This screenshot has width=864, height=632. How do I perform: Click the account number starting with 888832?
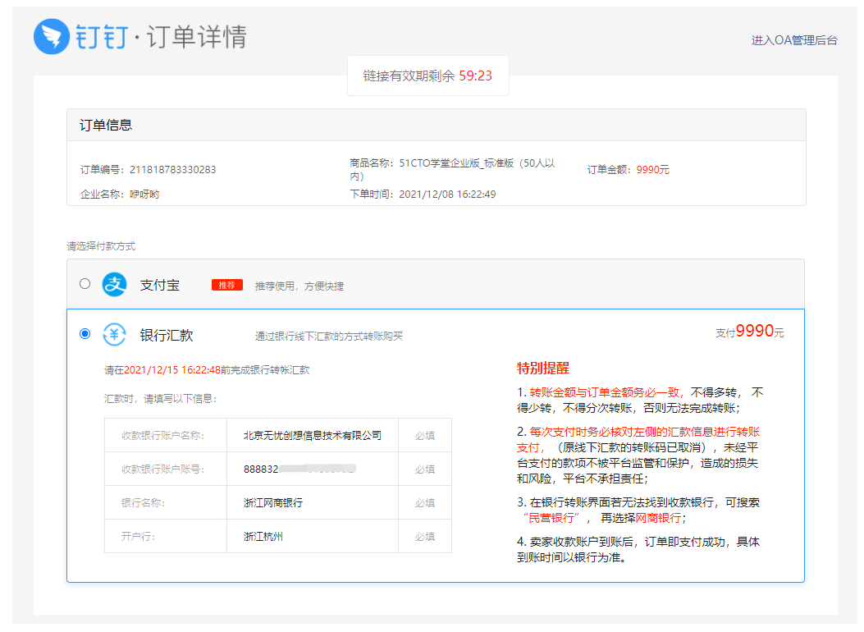pyautogui.click(x=299, y=469)
